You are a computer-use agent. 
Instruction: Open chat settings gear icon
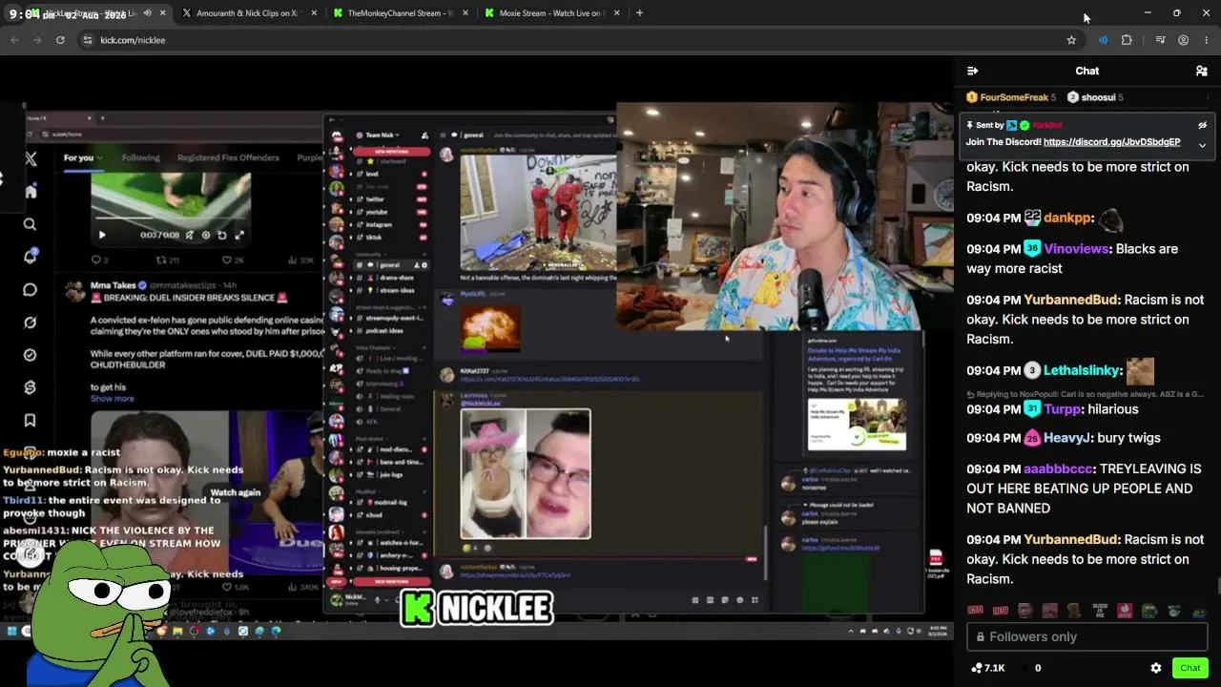click(x=1156, y=668)
